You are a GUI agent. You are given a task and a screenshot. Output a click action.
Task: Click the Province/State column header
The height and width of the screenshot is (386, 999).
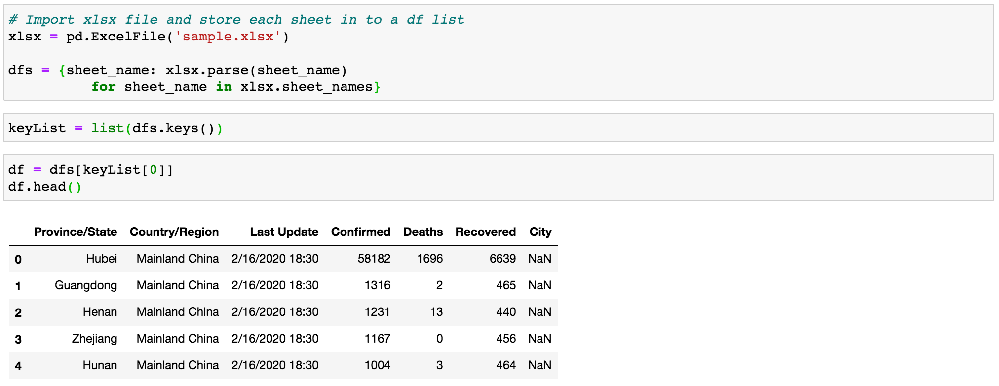tap(76, 232)
